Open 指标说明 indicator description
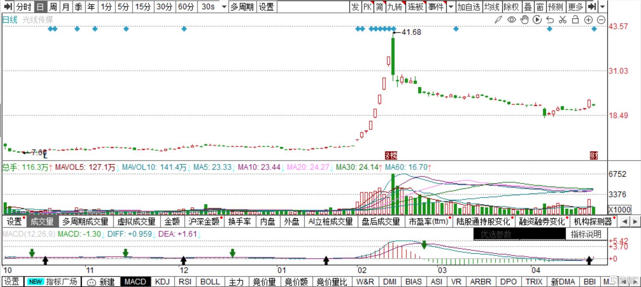The image size is (641, 287). [x=586, y=234]
